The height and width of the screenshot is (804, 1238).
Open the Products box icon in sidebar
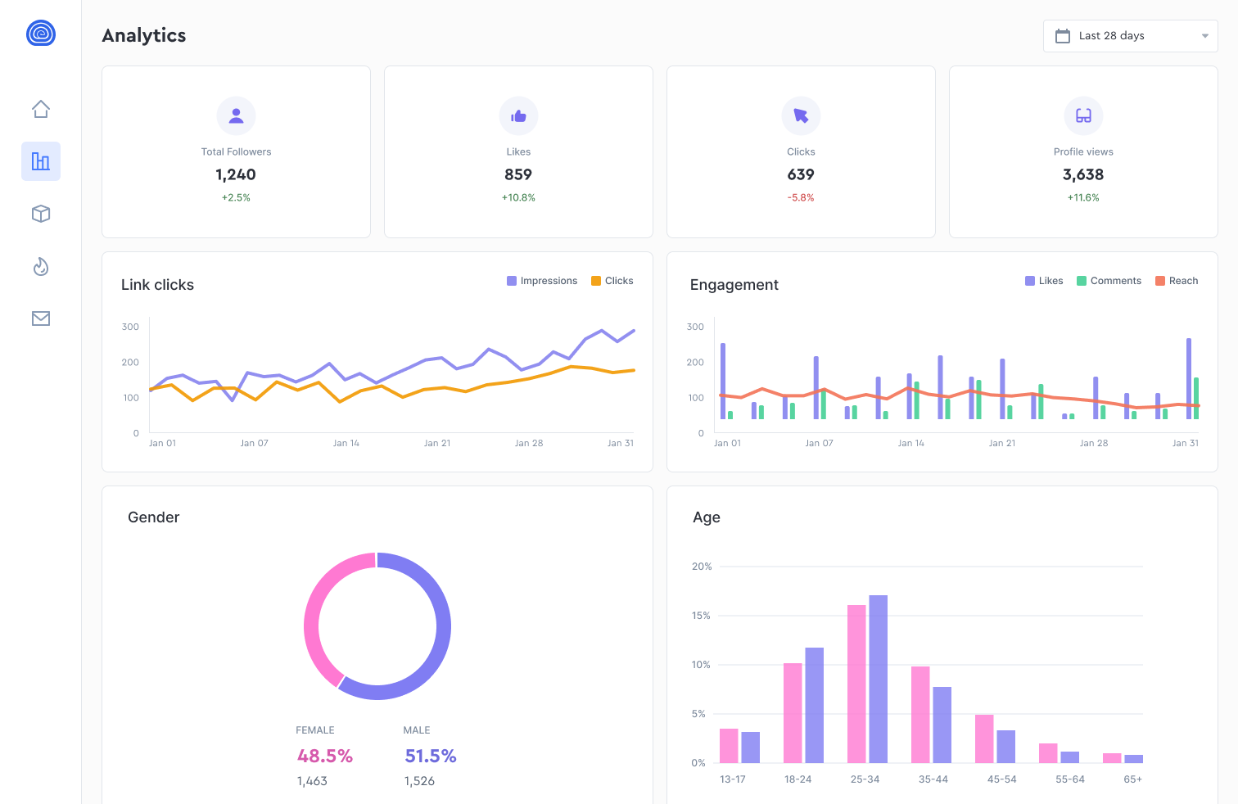pos(40,214)
